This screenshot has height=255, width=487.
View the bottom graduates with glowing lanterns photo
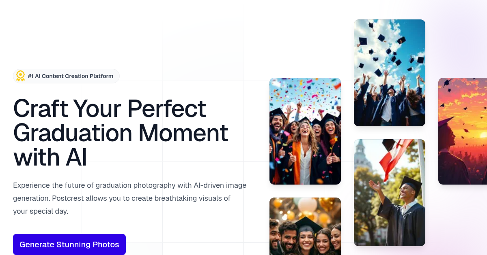pos(305,226)
